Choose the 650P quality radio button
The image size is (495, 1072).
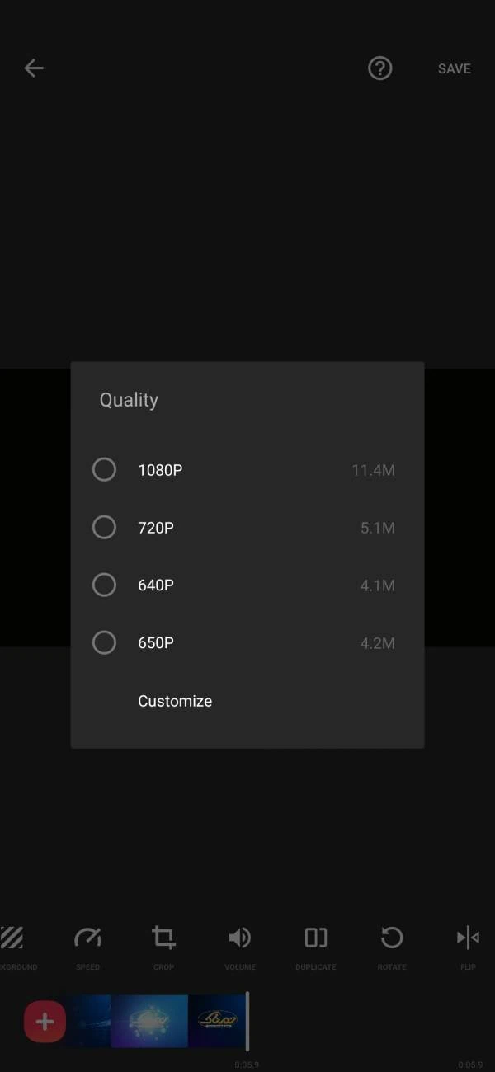[x=104, y=642]
